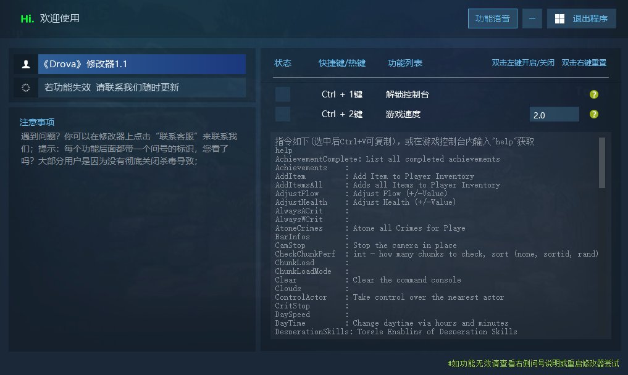This screenshot has width=628, height=375.
Task: Click the 功能语音 button
Action: 493,19
